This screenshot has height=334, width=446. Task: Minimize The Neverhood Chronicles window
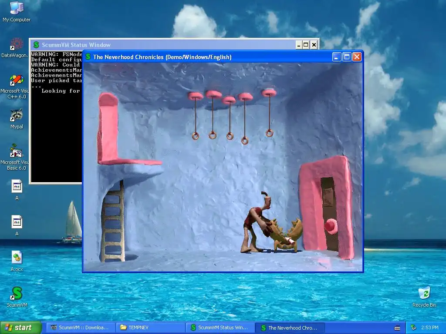pyautogui.click(x=337, y=57)
